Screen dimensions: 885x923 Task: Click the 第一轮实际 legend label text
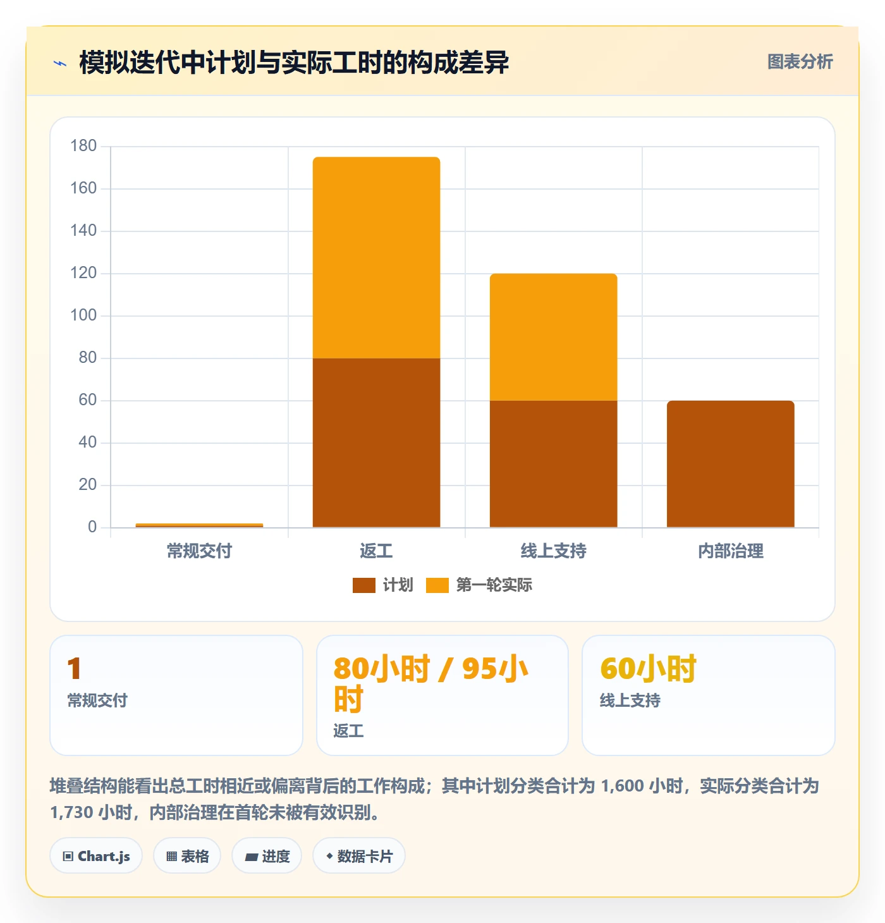(x=494, y=585)
